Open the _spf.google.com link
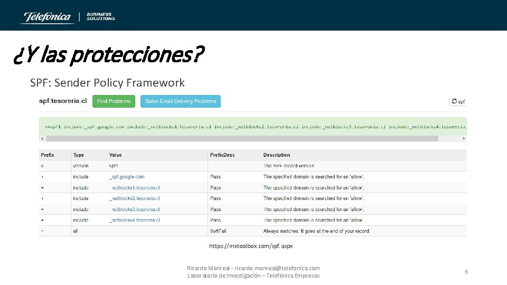 coord(127,177)
